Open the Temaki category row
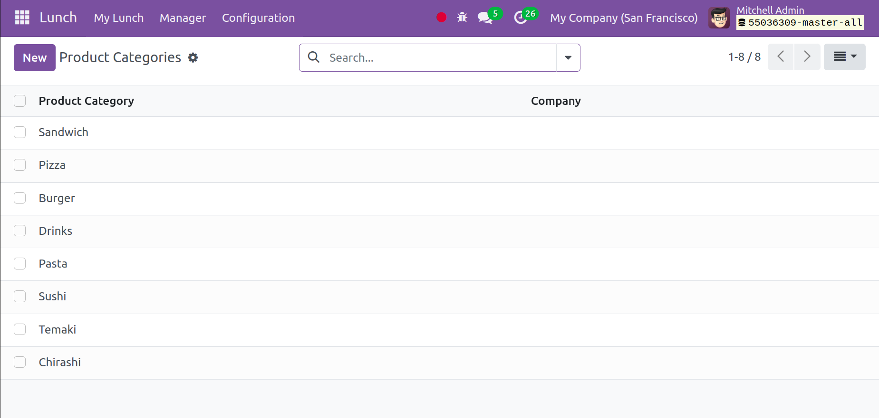 click(x=439, y=330)
